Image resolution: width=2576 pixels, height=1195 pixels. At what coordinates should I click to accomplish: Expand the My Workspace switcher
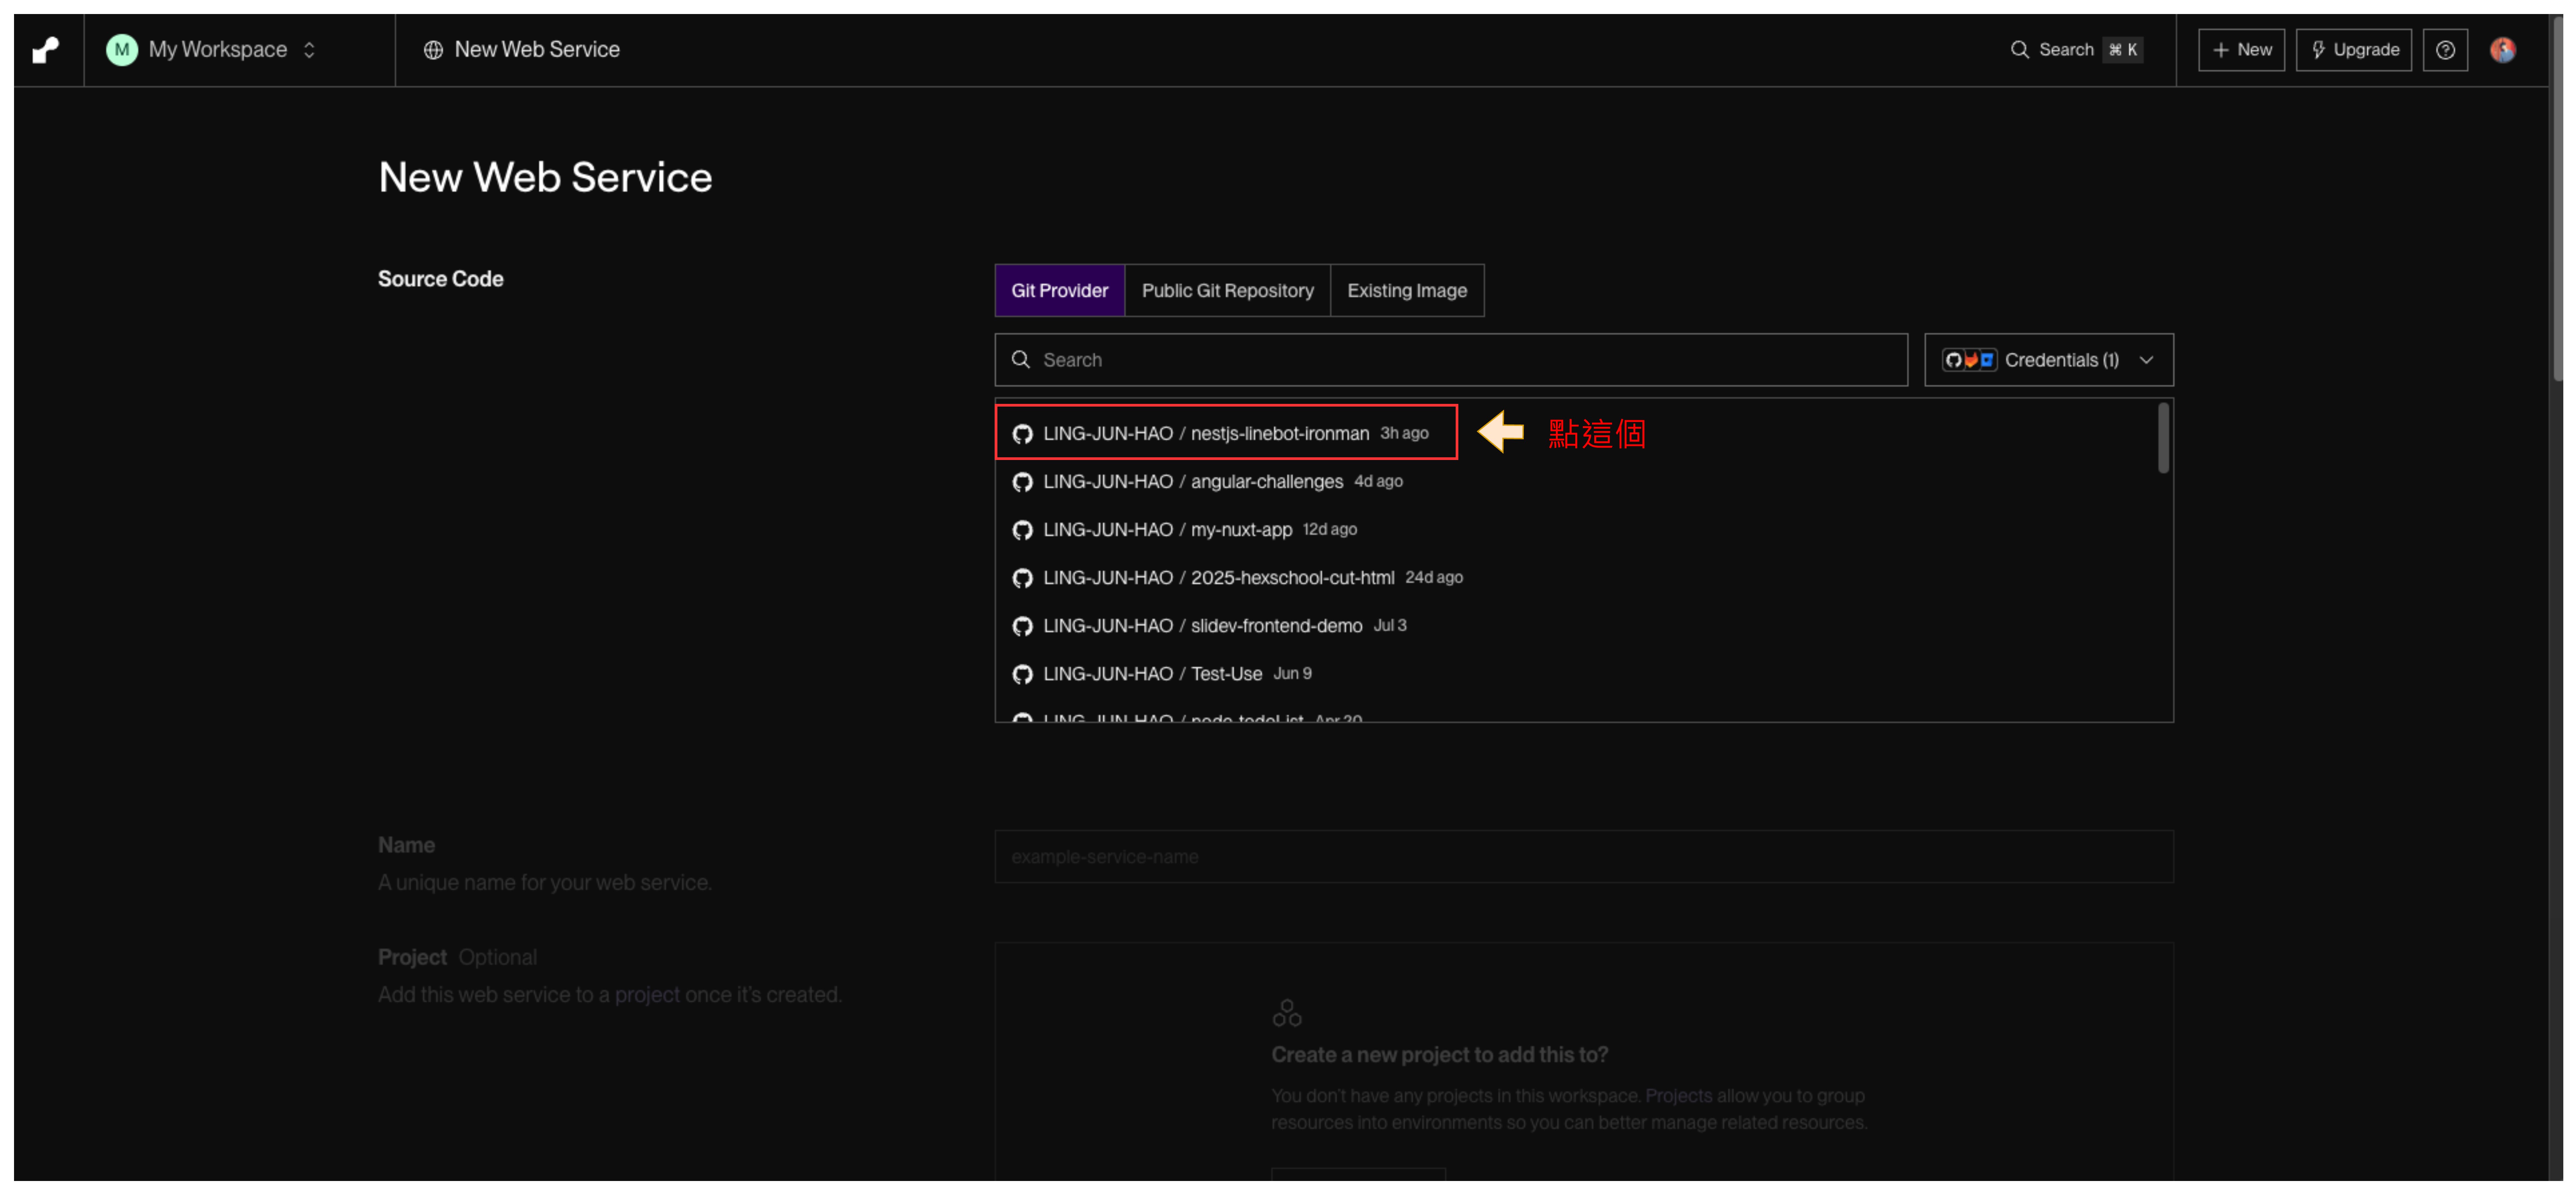pos(309,50)
